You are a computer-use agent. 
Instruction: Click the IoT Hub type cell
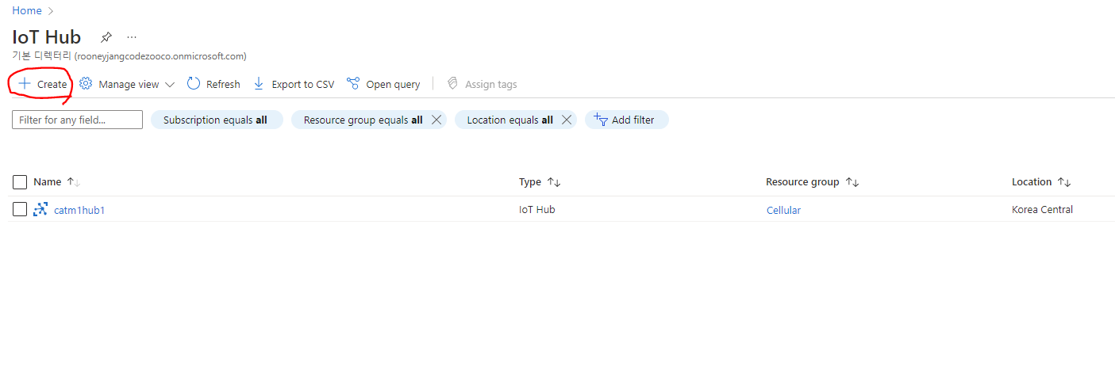537,209
